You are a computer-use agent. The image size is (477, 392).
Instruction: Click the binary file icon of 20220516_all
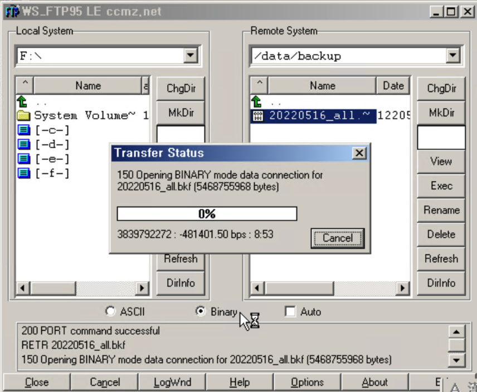click(x=258, y=116)
